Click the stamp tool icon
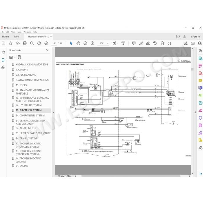 click(155, 43)
